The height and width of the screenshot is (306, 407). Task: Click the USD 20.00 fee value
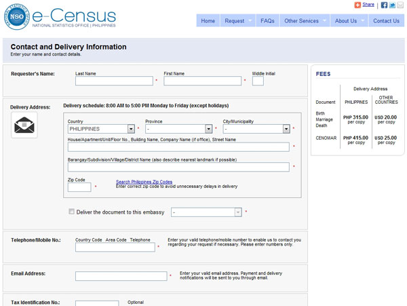coord(386,117)
